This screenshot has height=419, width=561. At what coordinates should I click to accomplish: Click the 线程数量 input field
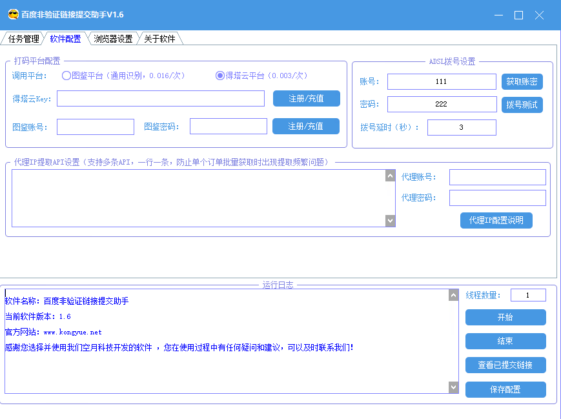tap(528, 295)
